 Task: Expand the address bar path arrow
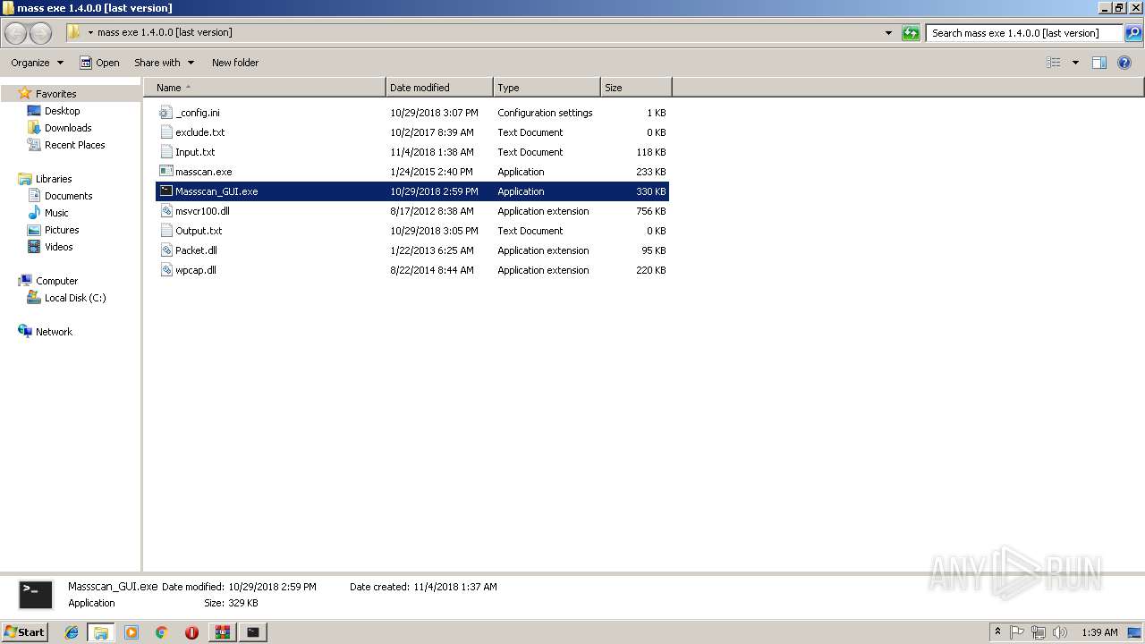[x=90, y=33]
